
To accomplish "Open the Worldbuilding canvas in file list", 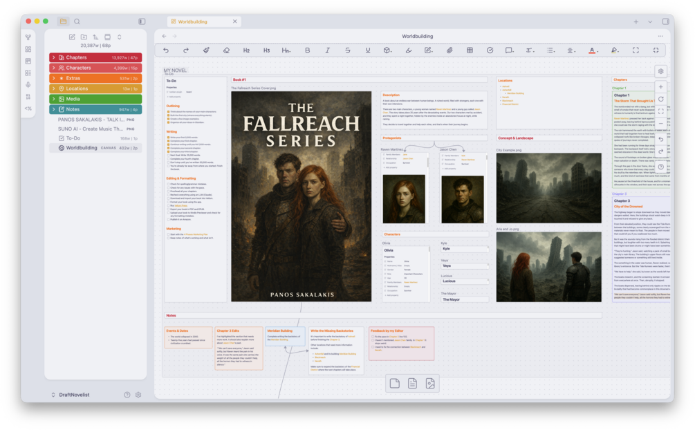I will coord(95,148).
